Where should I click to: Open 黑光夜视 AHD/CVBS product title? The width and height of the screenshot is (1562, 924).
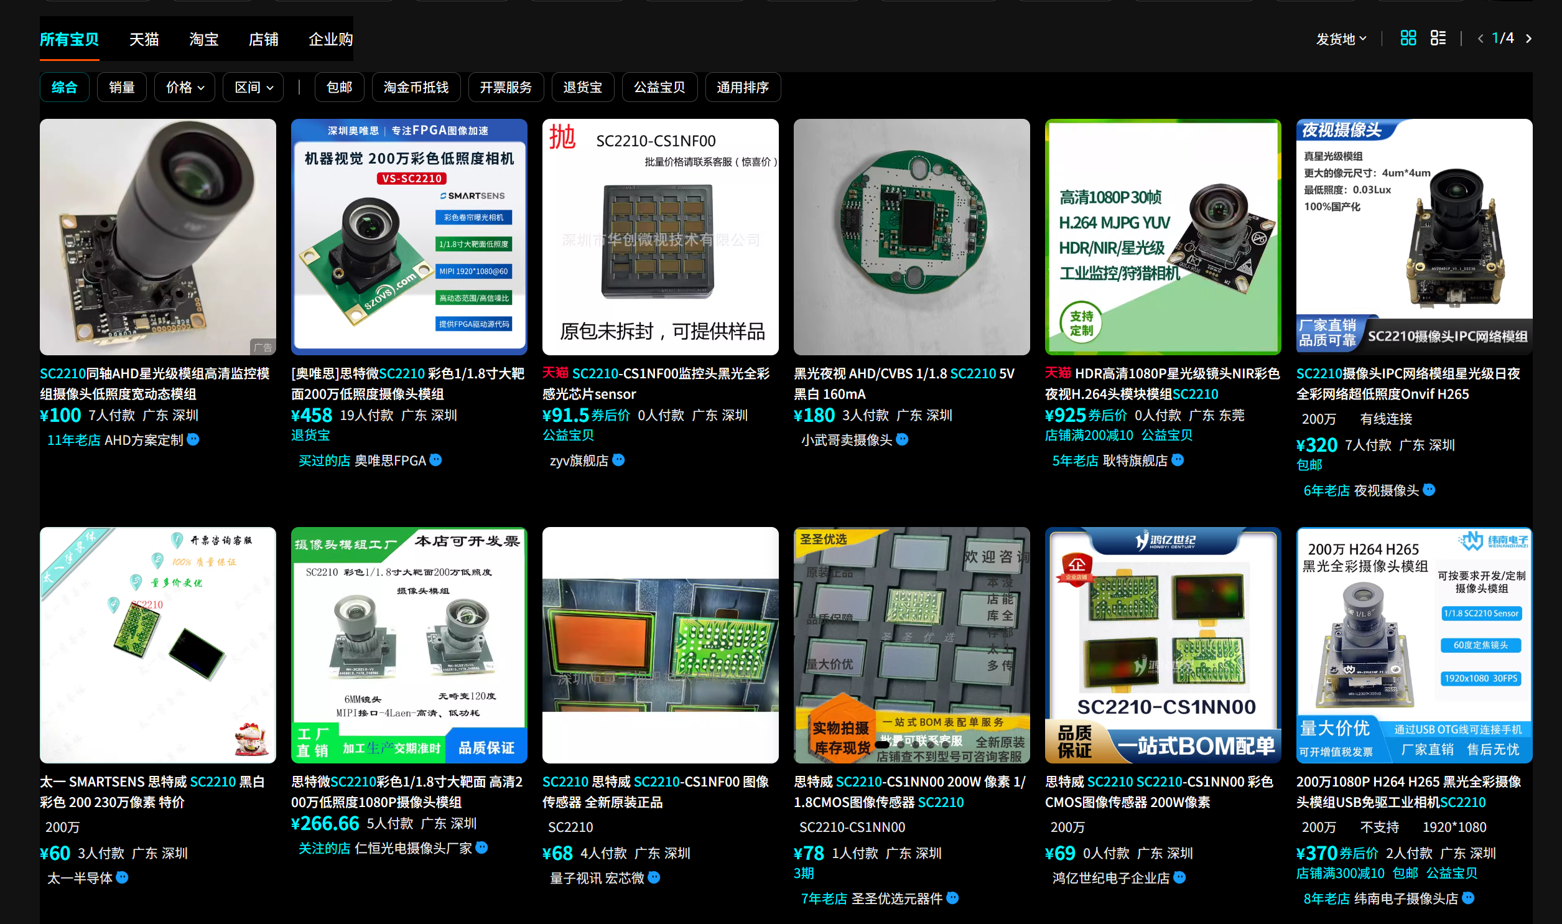904,383
